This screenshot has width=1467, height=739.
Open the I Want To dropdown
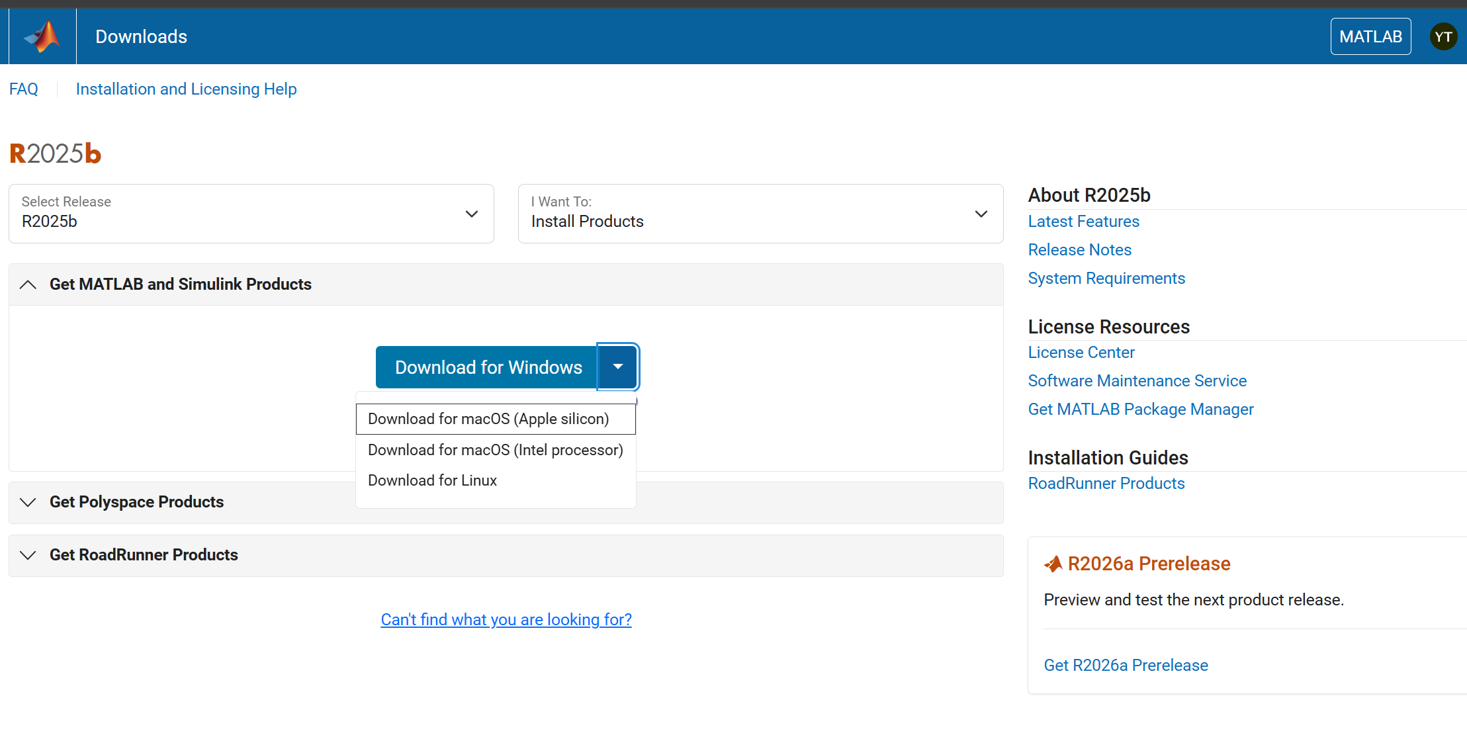pyautogui.click(x=760, y=214)
